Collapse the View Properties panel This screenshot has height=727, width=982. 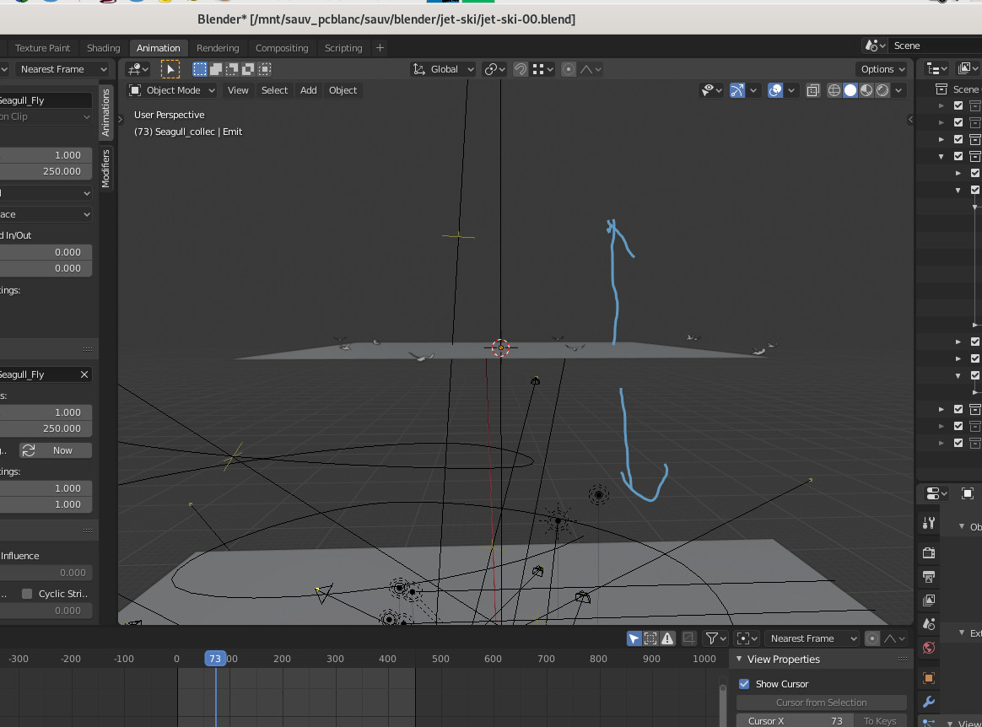pyautogui.click(x=739, y=659)
